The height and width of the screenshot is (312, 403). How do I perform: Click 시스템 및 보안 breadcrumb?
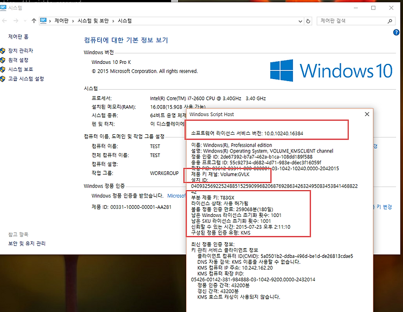(93, 21)
